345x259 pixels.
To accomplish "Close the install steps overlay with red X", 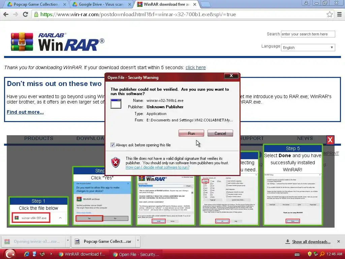I will (330, 140).
